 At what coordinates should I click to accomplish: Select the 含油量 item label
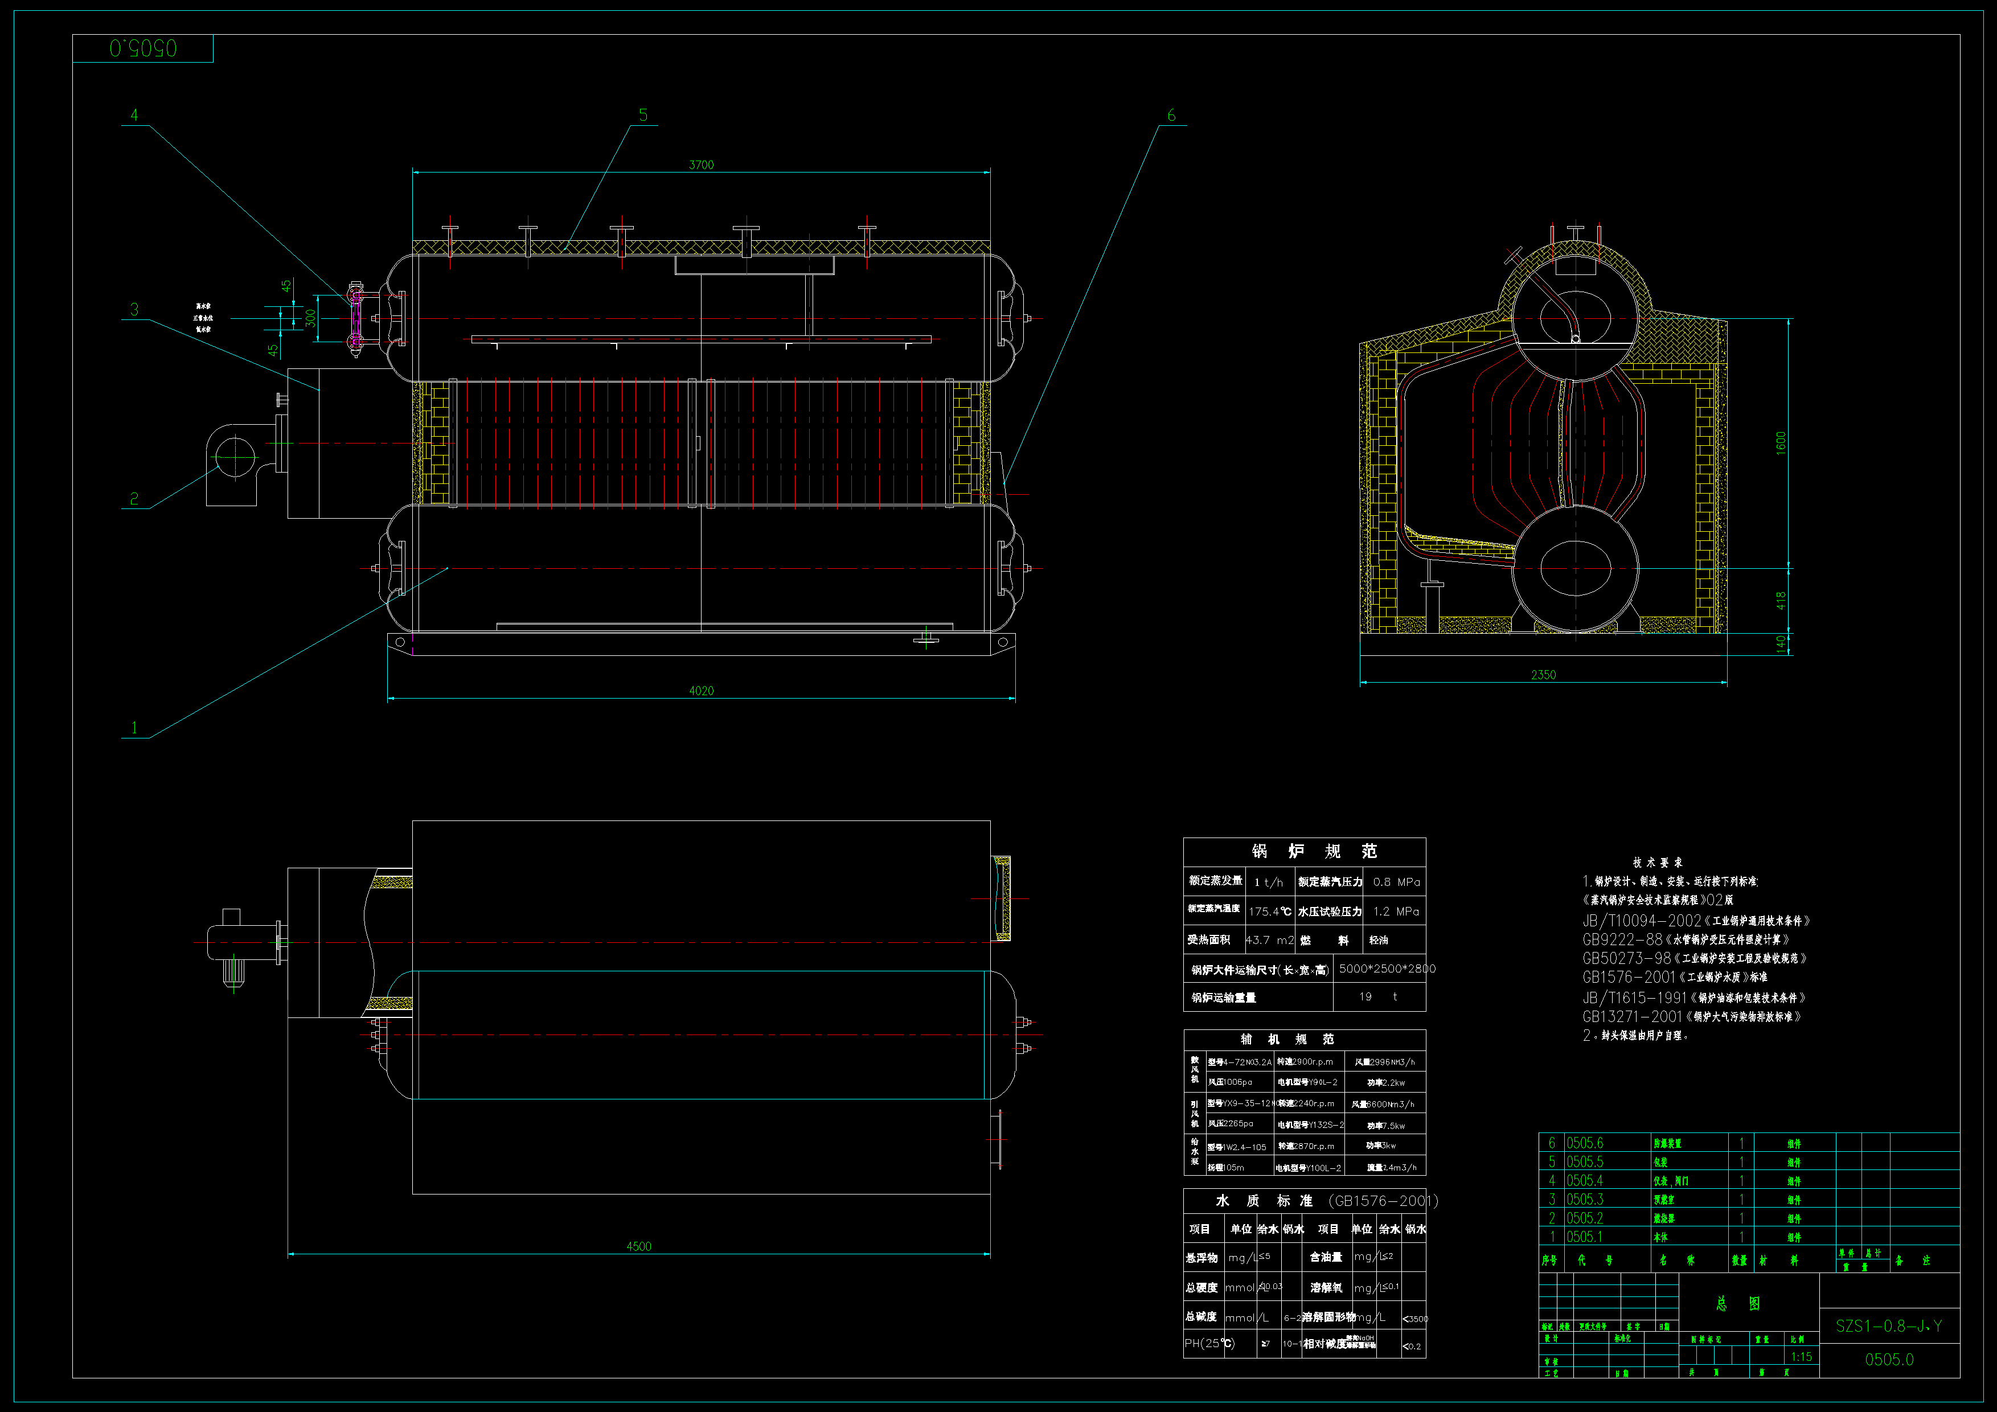coord(1326,1257)
